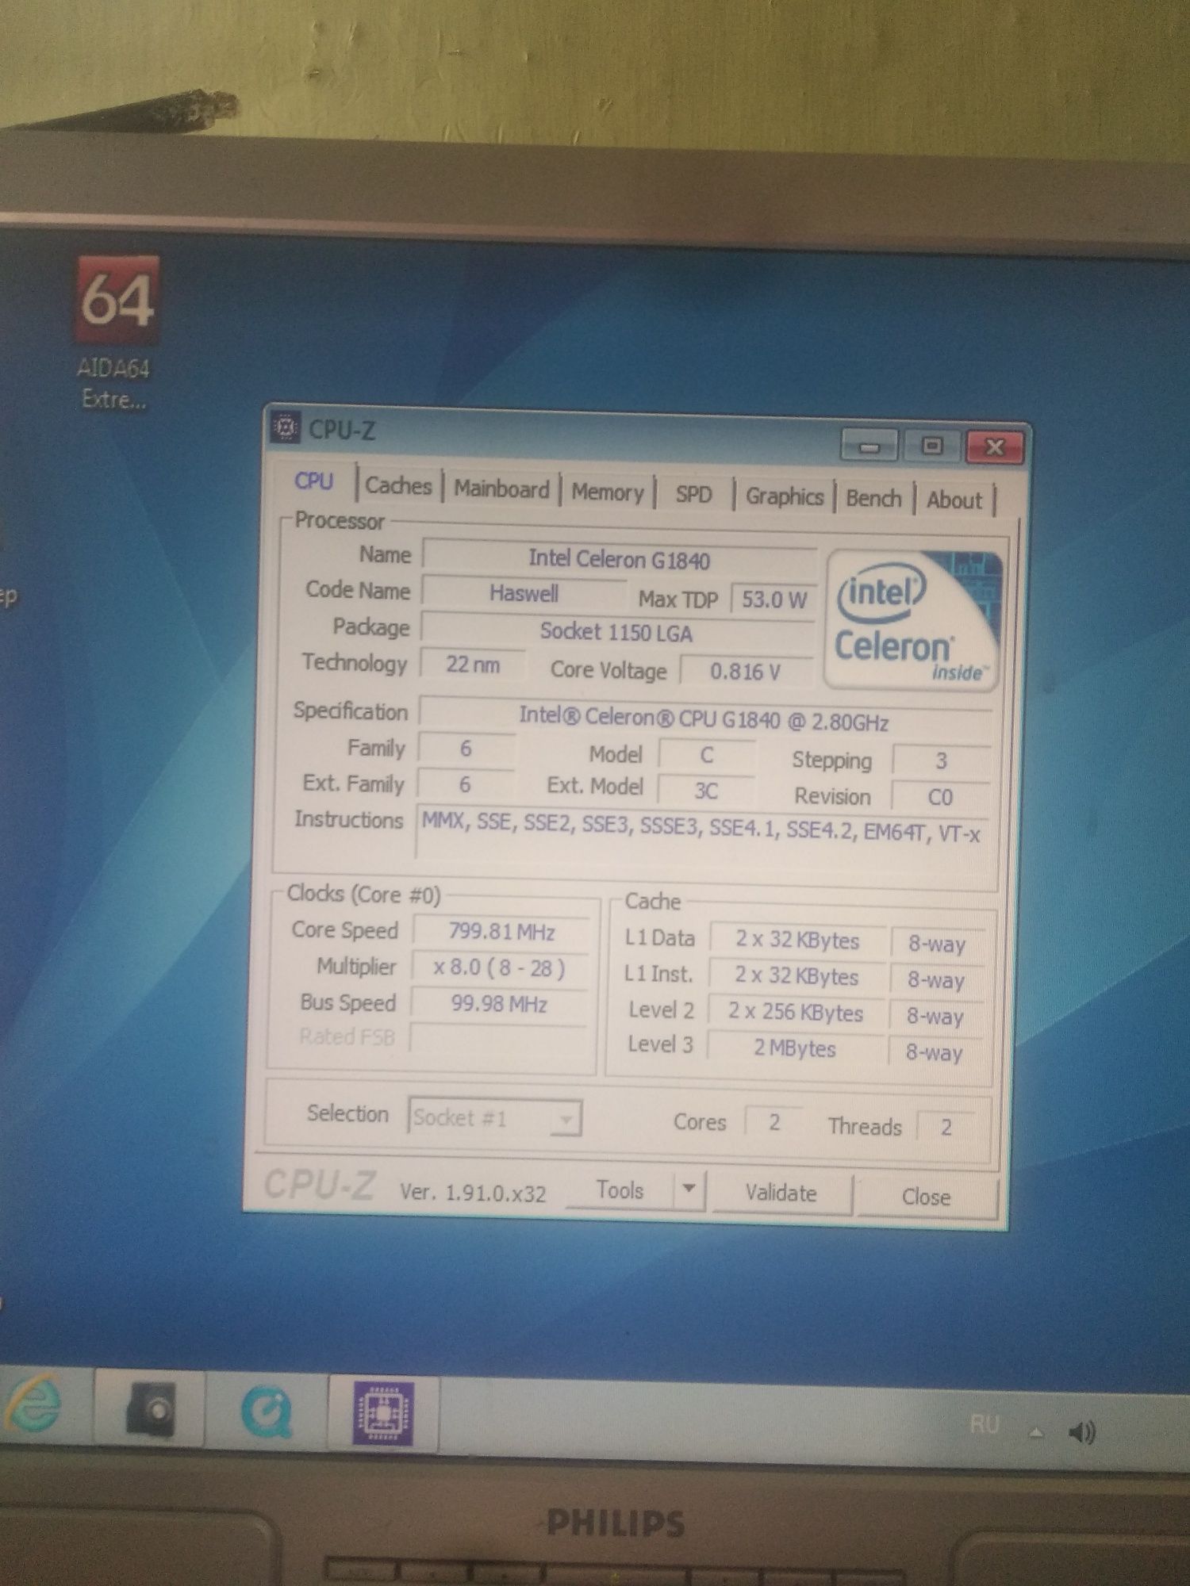Click the Level 3 8-way value

pyautogui.click(x=935, y=1052)
